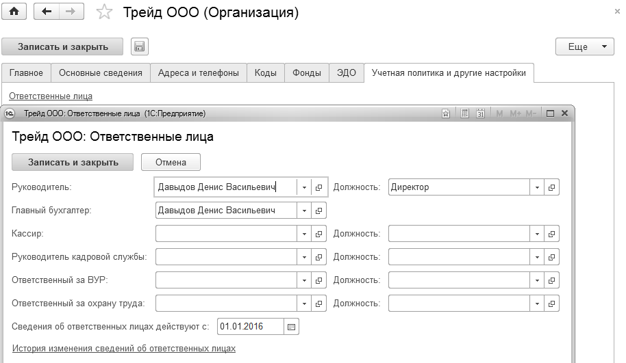626x363 pixels.
Task: Click the Home icon button
Action: (14, 12)
